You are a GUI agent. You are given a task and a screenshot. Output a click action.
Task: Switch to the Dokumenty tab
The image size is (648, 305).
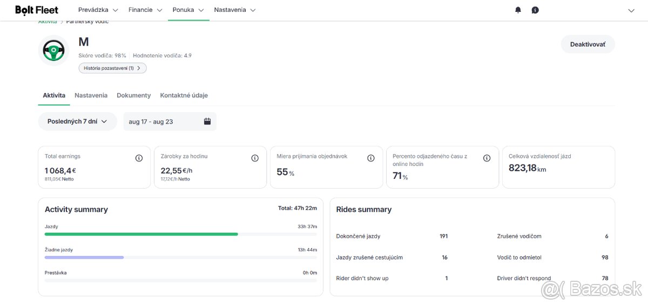[133, 95]
